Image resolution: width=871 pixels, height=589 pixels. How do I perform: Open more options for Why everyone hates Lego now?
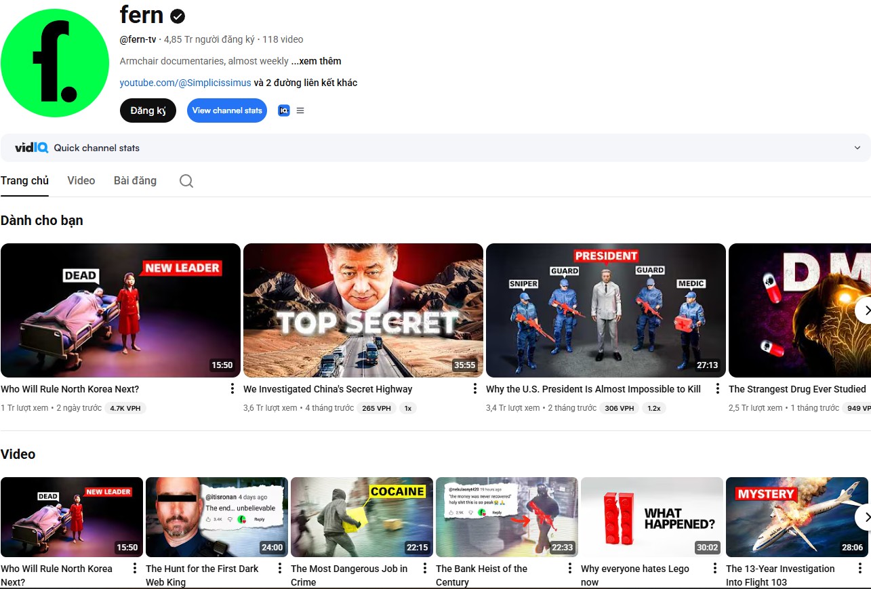click(715, 569)
